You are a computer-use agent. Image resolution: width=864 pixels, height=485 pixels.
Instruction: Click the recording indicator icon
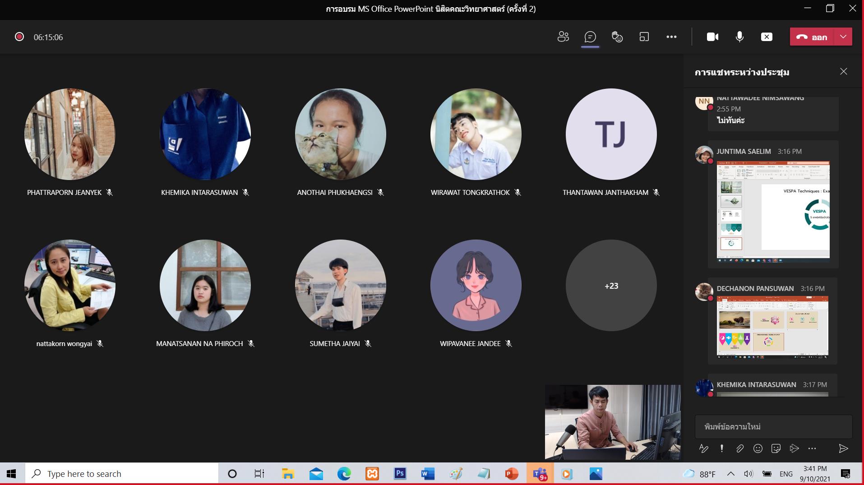pyautogui.click(x=19, y=37)
